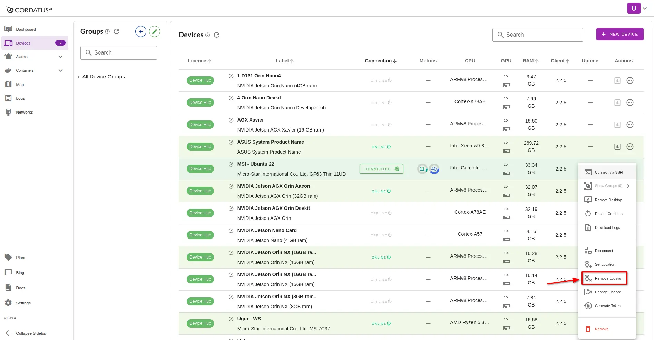Expand the Containers sidebar section
This screenshot has width=655, height=340.
[60, 70]
